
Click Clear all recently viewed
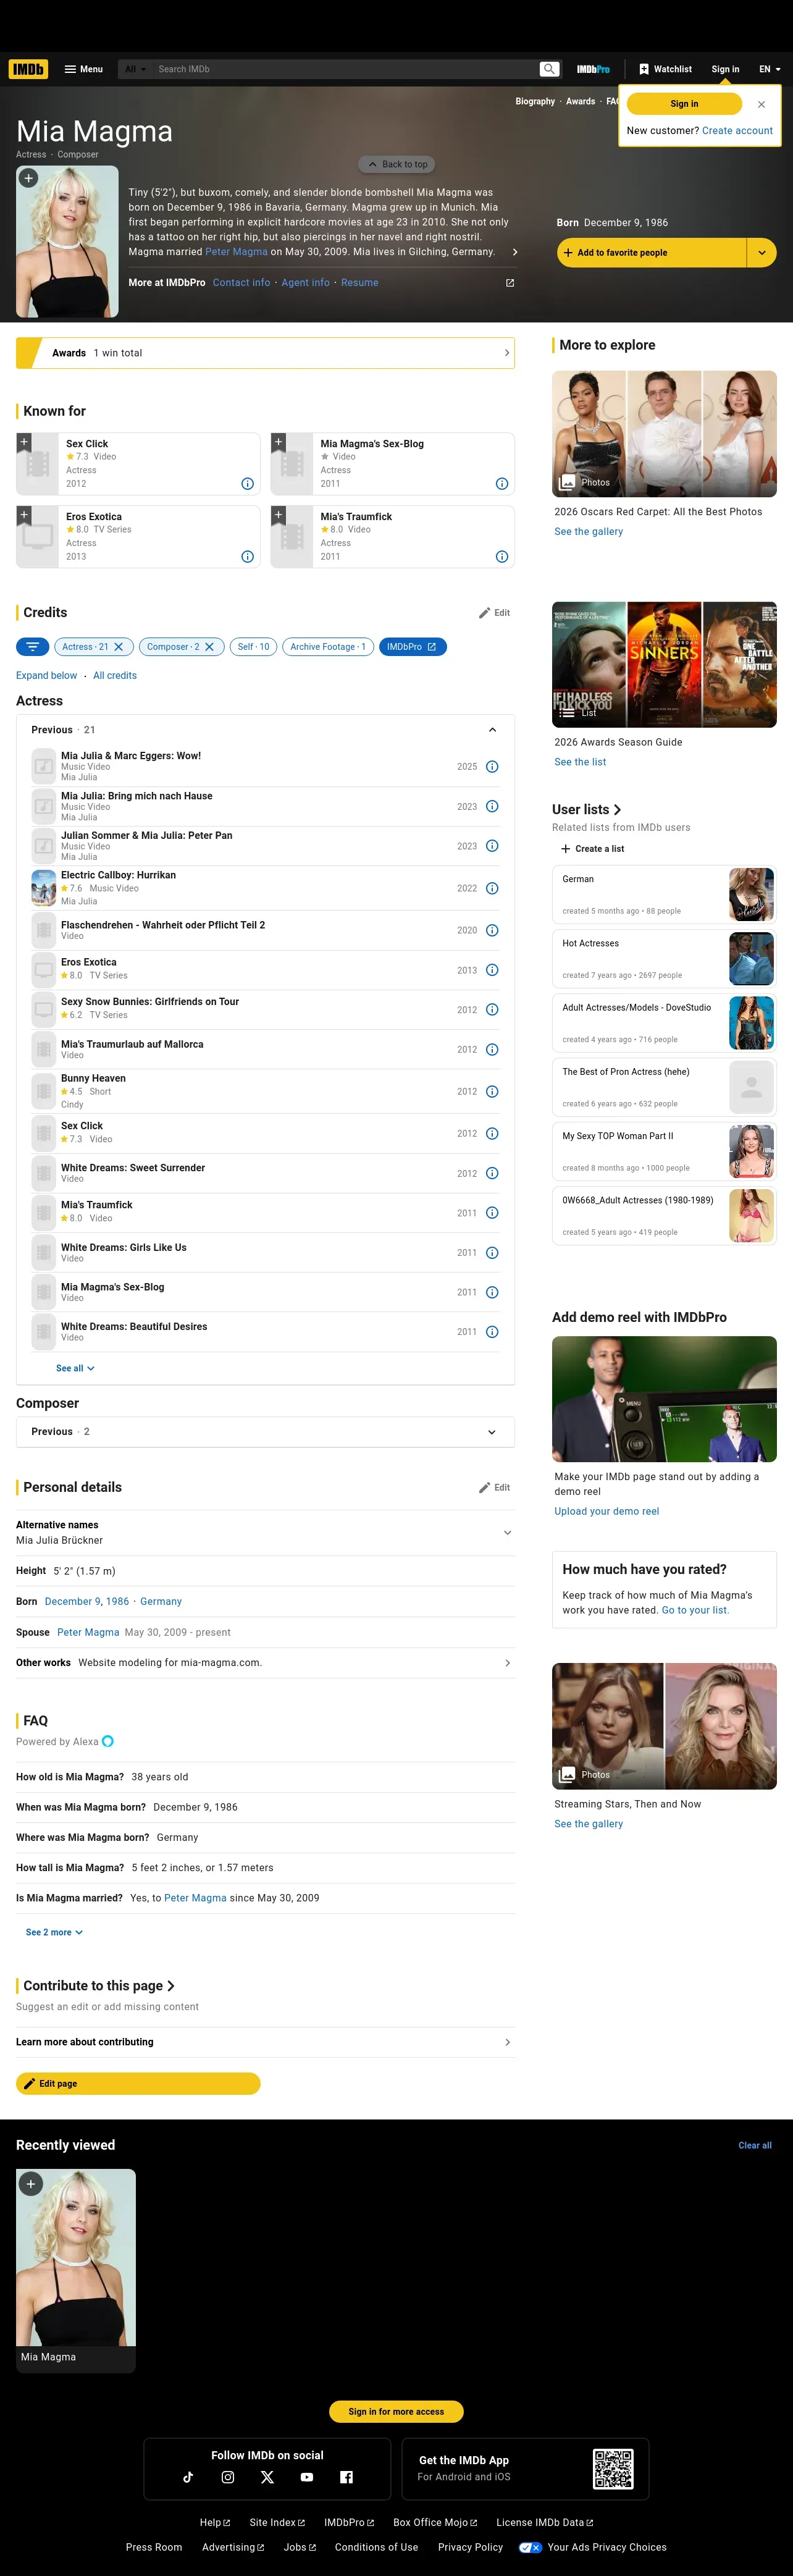[x=755, y=2145]
